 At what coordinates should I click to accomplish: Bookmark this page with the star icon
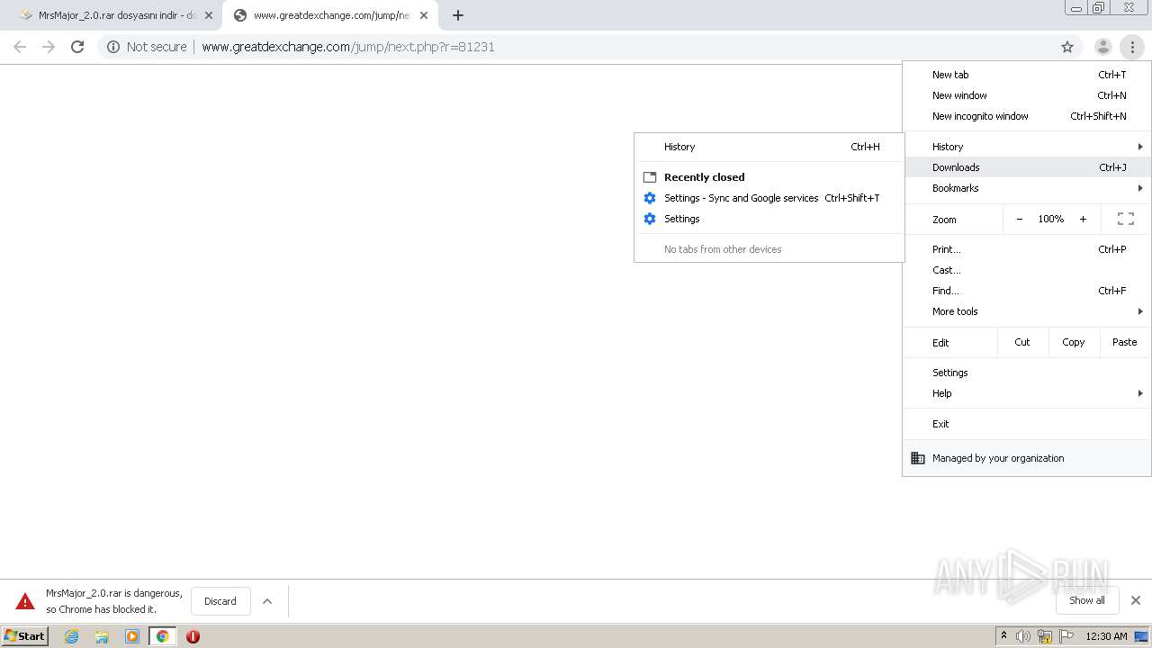pos(1067,47)
